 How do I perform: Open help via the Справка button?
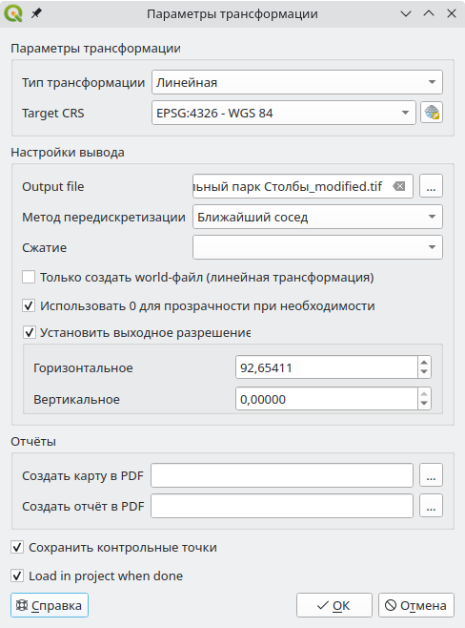(50, 605)
